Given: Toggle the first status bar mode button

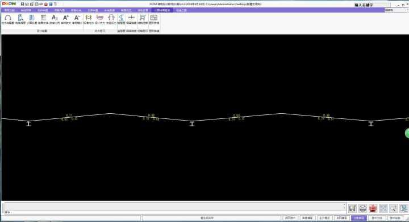Looking at the screenshot, I should point(290,218).
